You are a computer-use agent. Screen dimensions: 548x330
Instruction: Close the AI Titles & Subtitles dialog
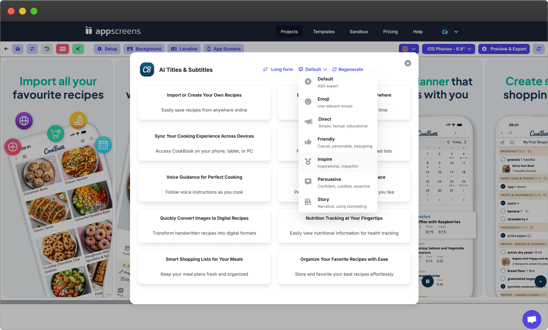point(408,63)
